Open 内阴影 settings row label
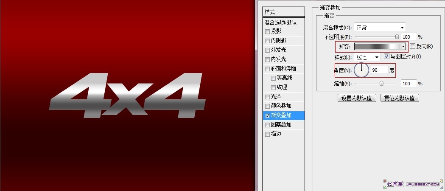The width and height of the screenshot is (445, 191). [279, 41]
